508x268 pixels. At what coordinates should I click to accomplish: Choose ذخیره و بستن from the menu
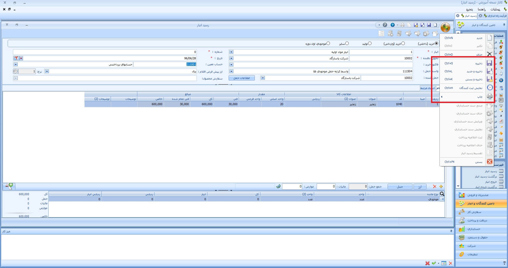point(474,79)
